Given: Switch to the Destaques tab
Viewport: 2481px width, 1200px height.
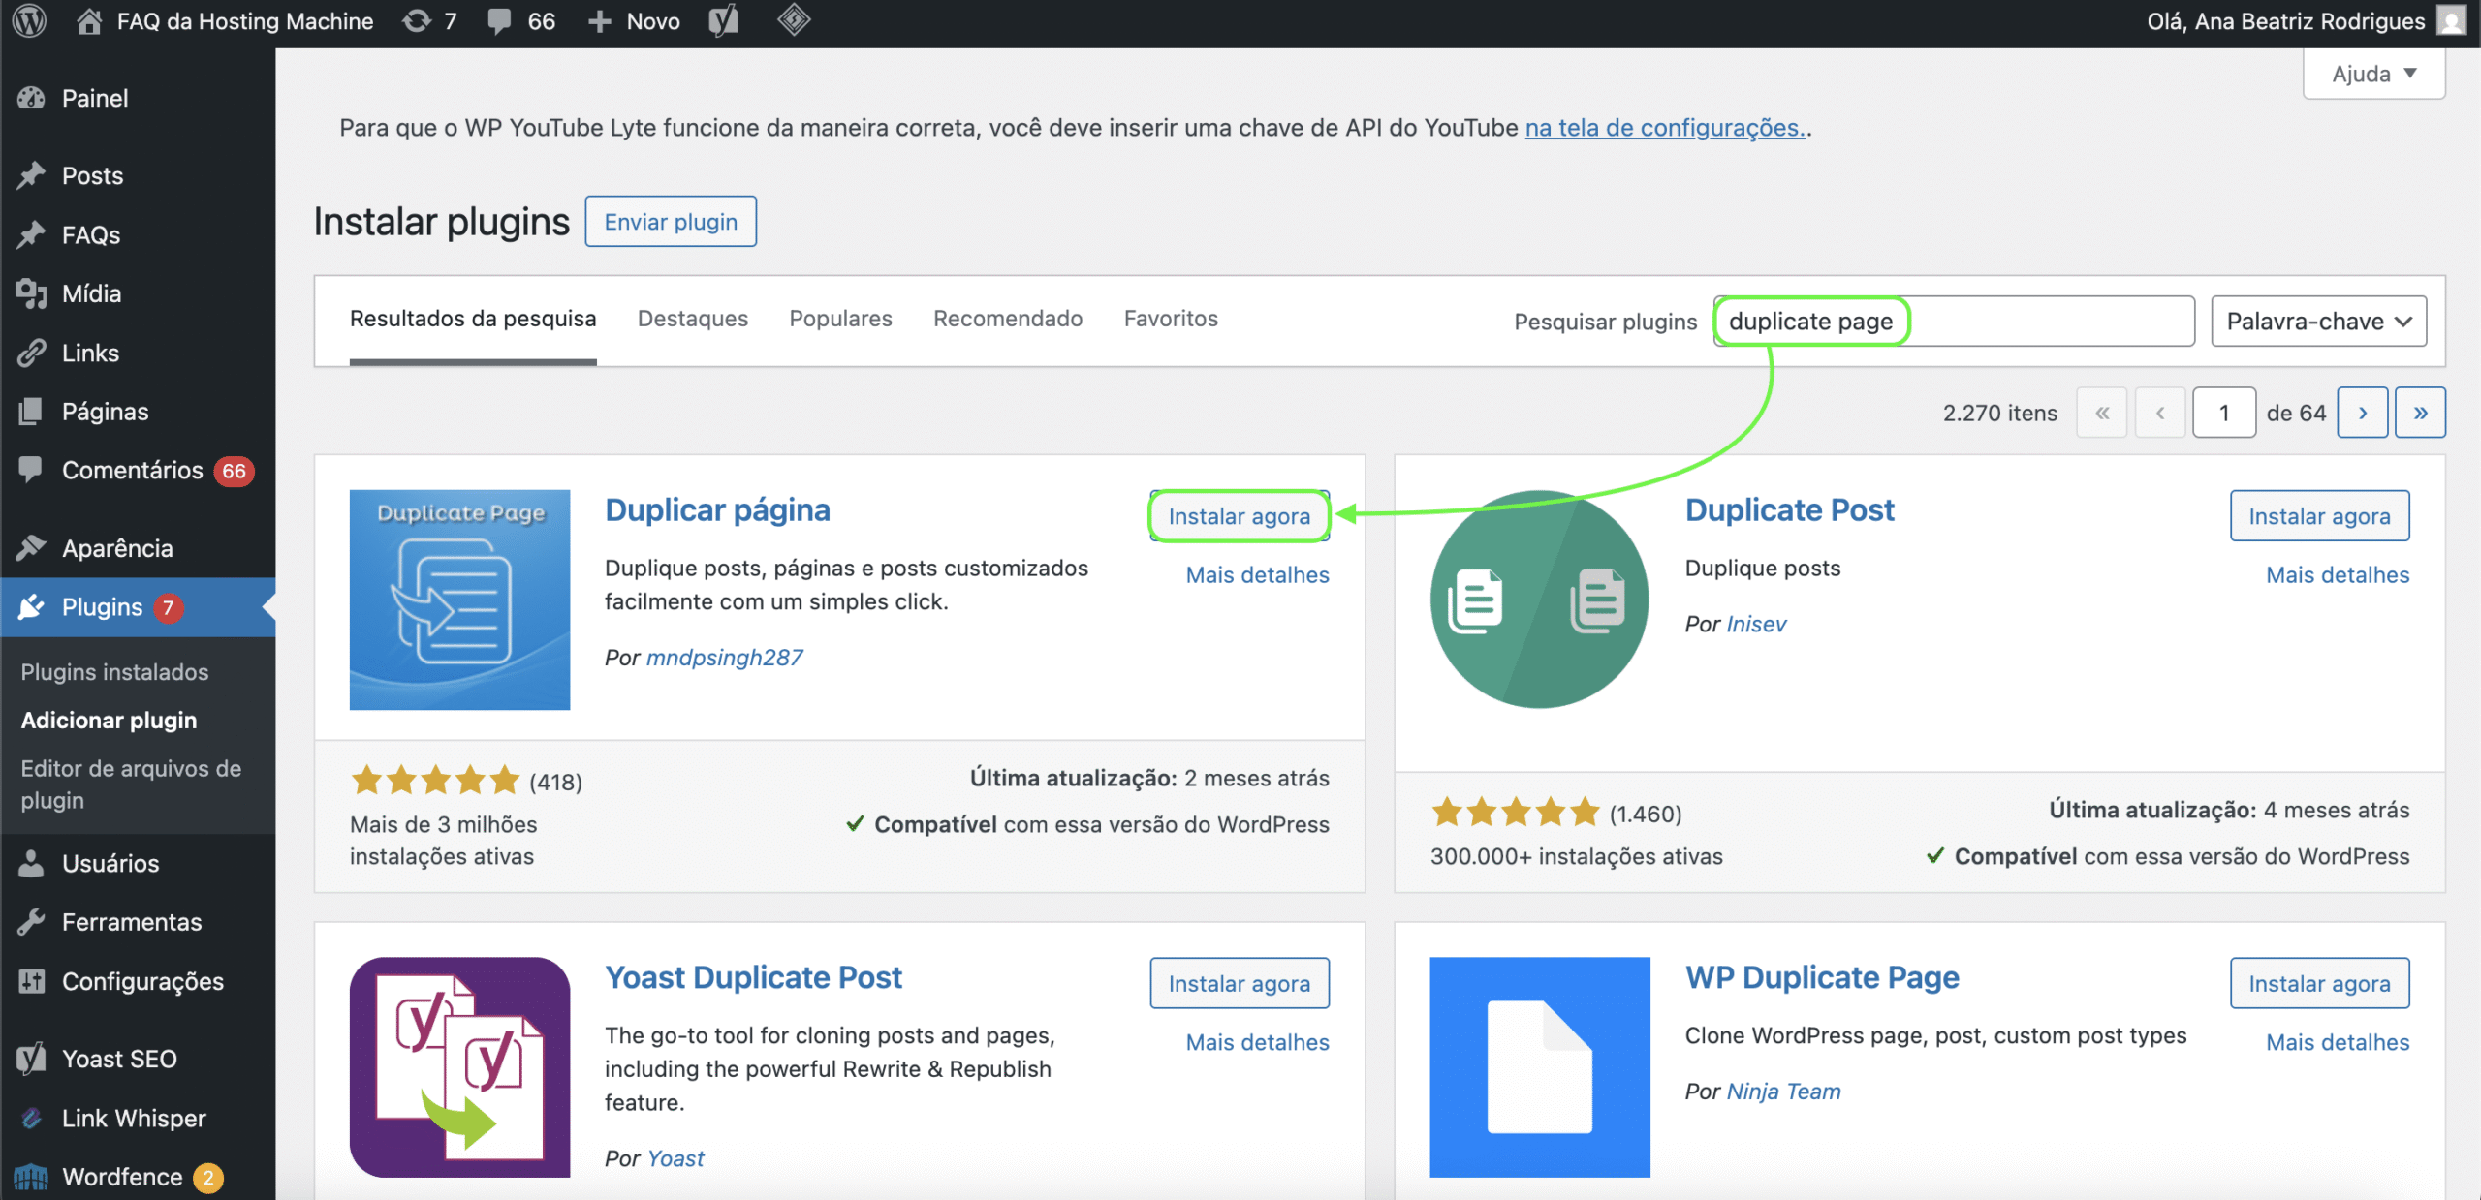Looking at the screenshot, I should pyautogui.click(x=693, y=319).
